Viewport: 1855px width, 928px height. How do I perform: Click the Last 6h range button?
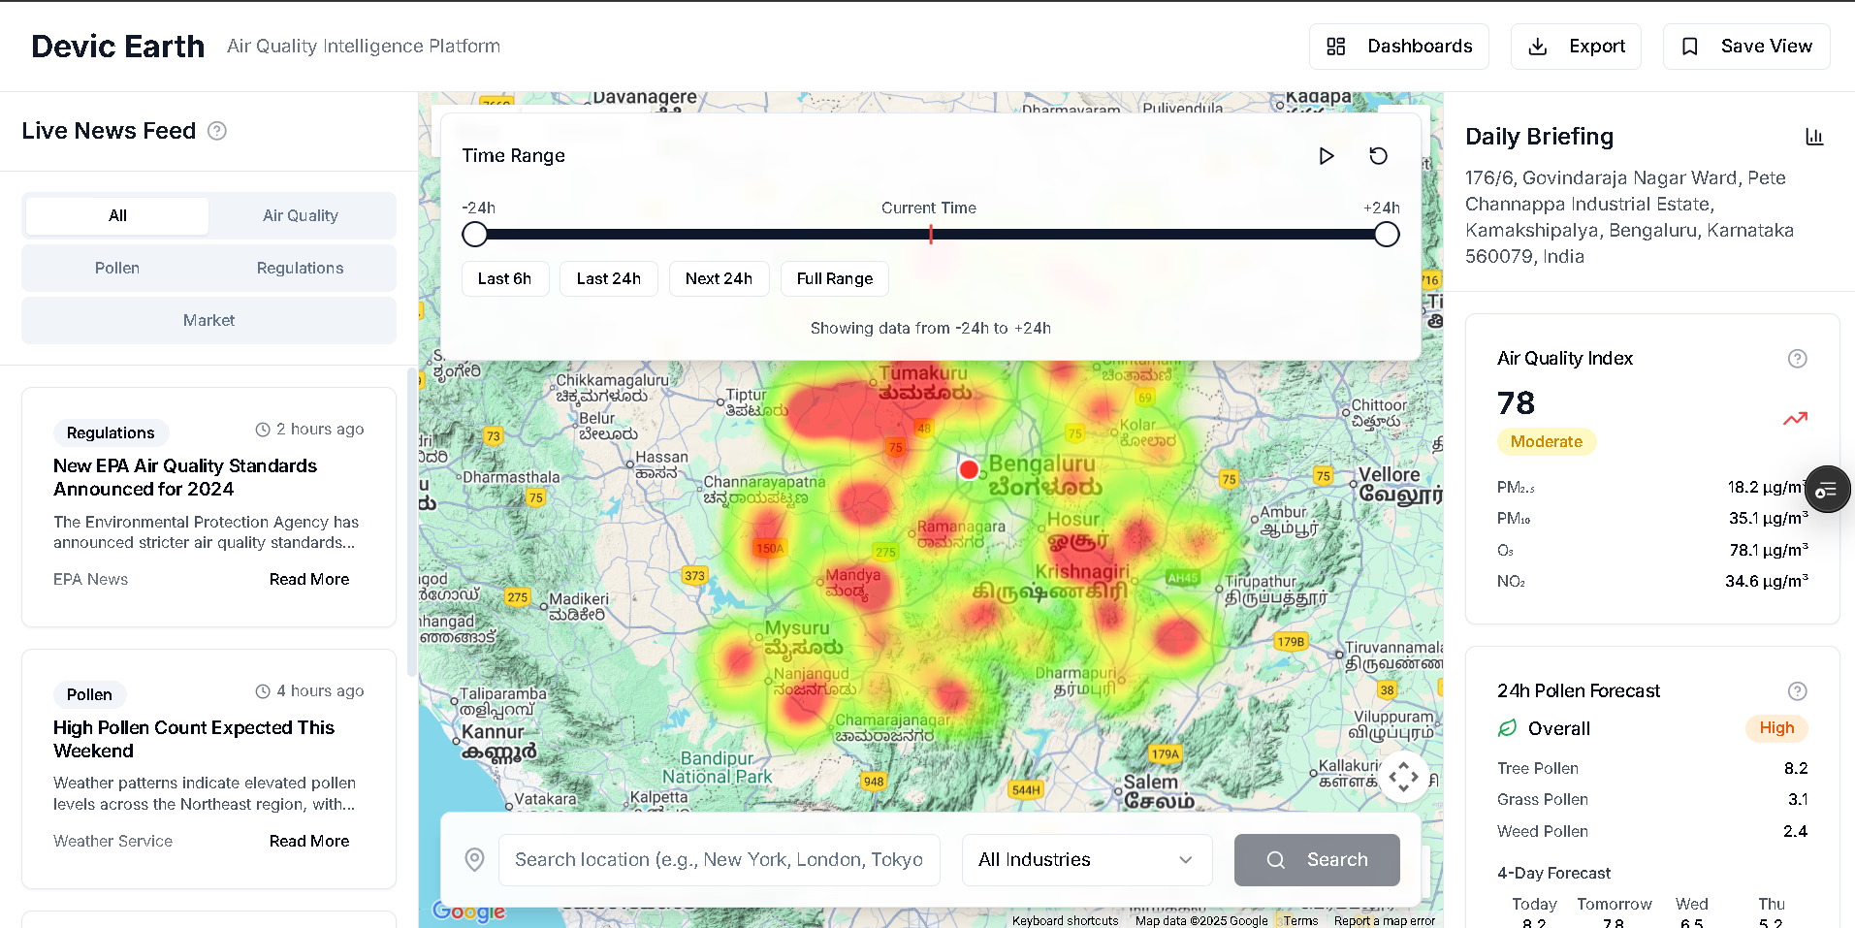pyautogui.click(x=504, y=279)
